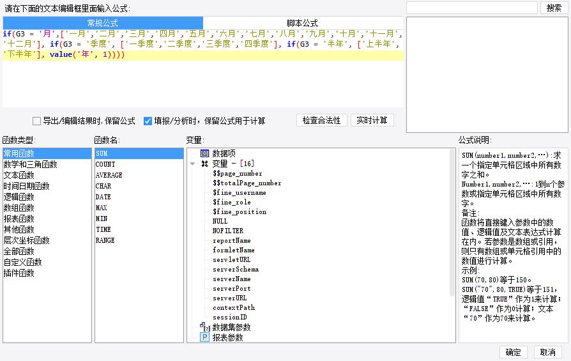Select the TIME function name
This screenshot has height=361, width=571.
[x=139, y=229]
